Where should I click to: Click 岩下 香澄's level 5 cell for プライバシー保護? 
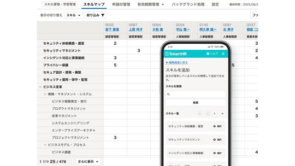click(x=115, y=65)
